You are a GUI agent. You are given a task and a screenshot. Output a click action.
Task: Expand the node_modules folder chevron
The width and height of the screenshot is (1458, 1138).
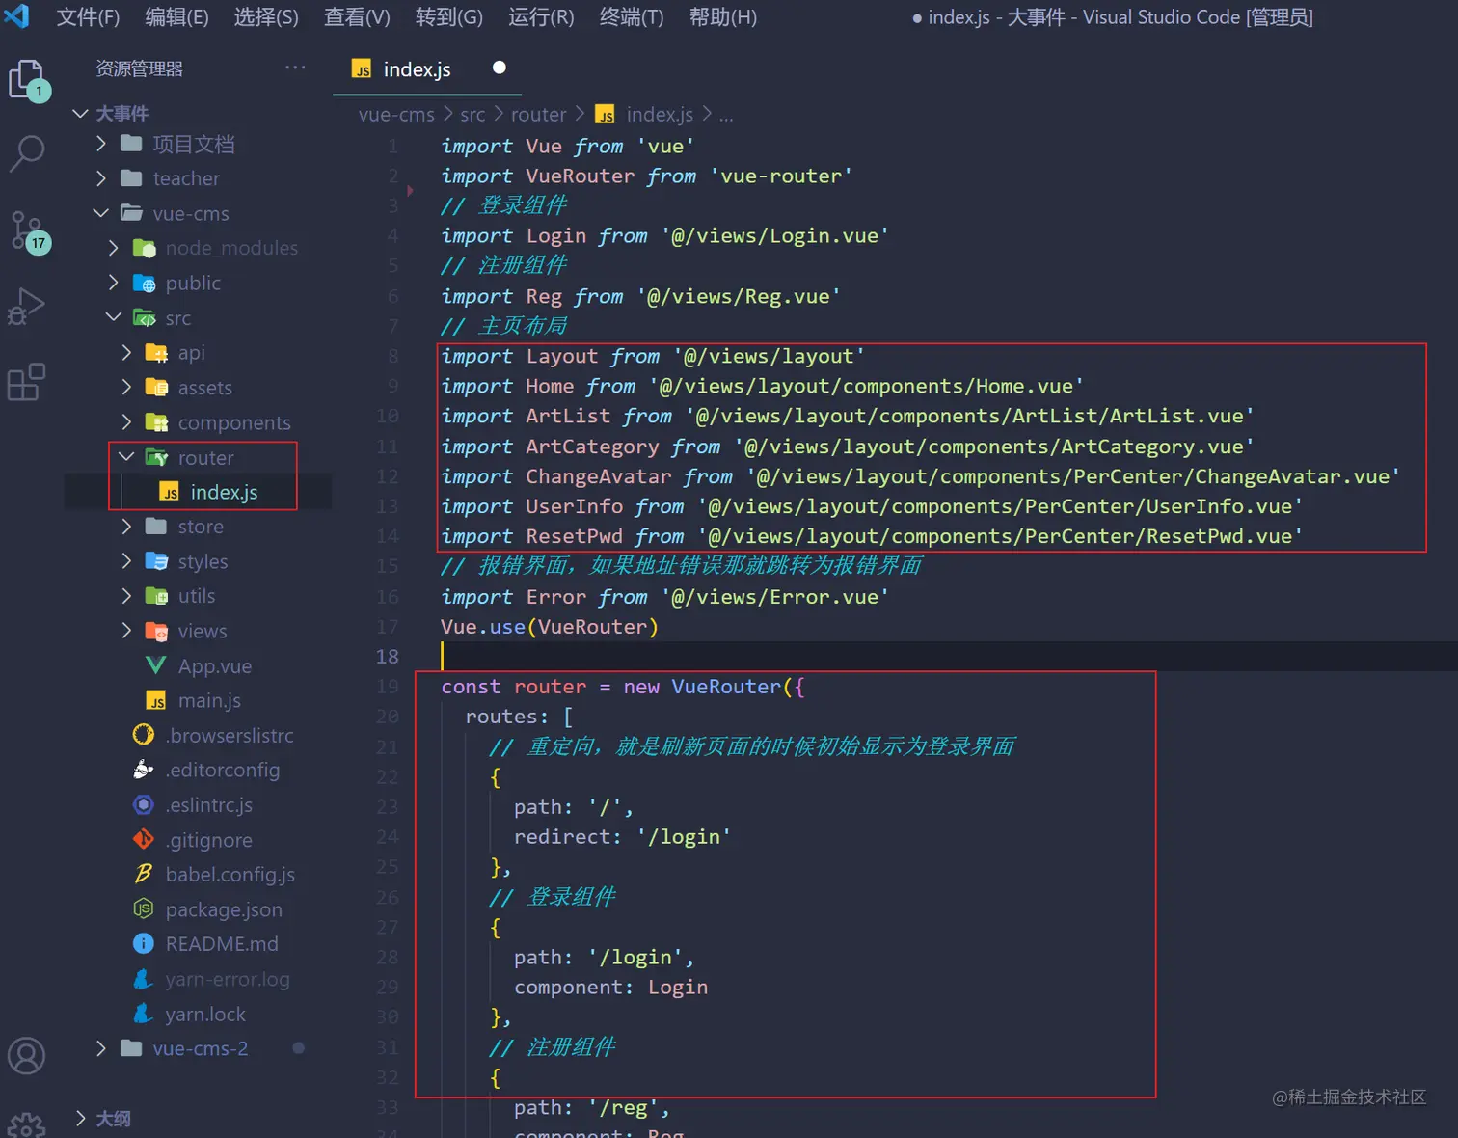point(114,248)
